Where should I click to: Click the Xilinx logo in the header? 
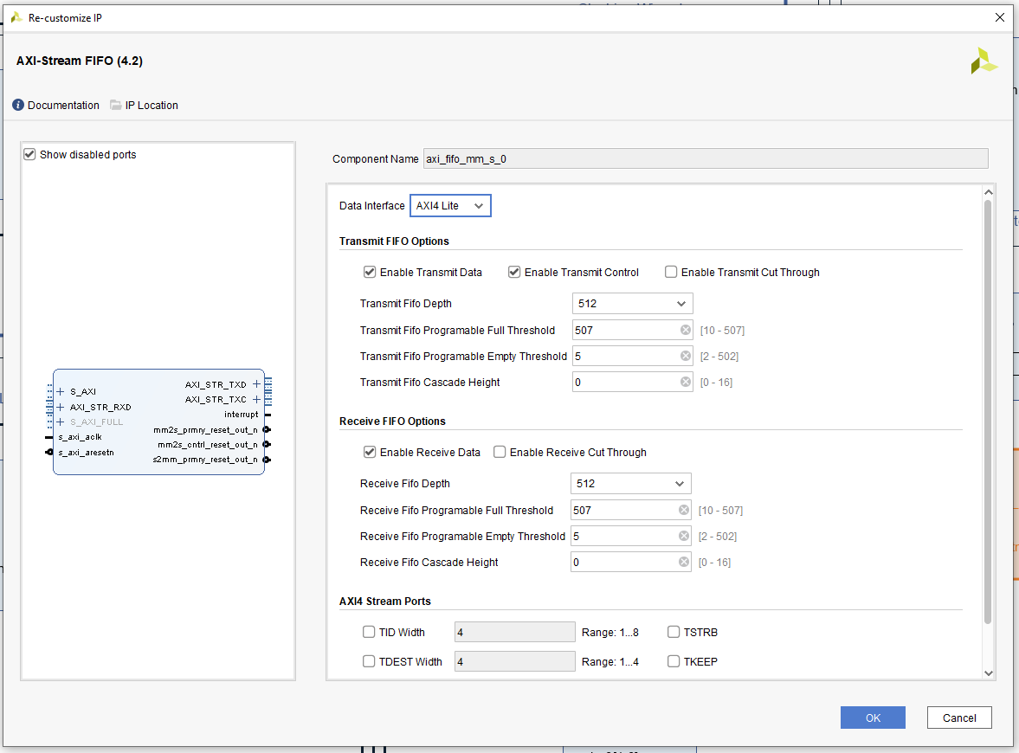[x=984, y=61]
